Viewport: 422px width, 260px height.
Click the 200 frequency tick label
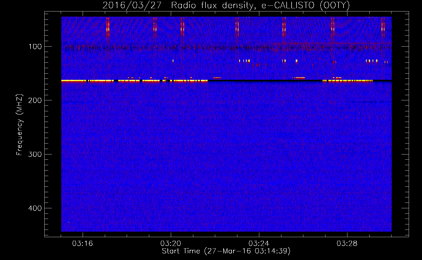(x=35, y=100)
